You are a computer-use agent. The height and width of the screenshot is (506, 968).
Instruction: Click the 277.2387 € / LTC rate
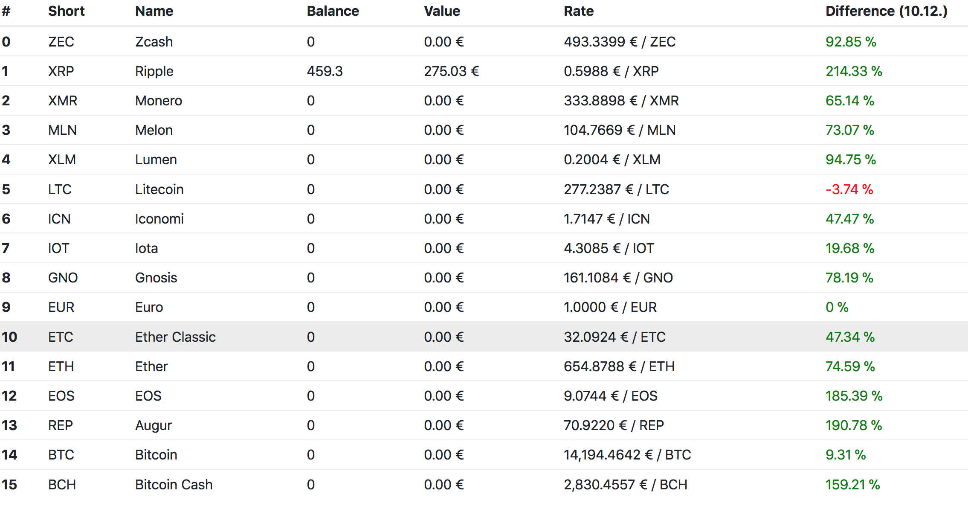(616, 189)
